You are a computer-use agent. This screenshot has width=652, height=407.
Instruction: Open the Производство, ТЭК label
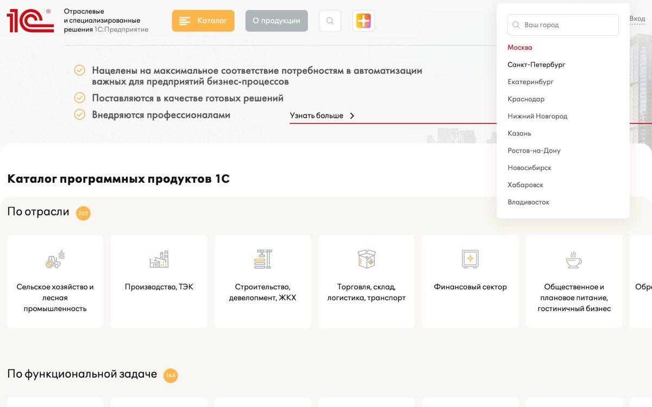tap(159, 287)
